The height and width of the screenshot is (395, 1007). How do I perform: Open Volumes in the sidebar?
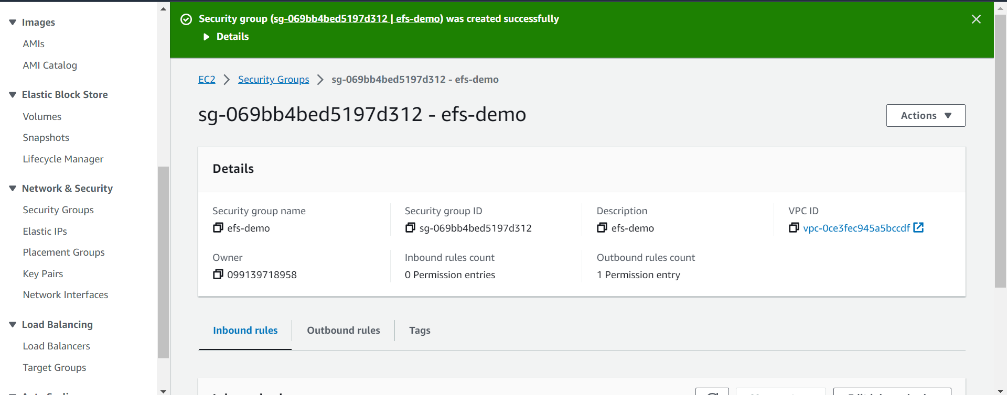click(42, 117)
